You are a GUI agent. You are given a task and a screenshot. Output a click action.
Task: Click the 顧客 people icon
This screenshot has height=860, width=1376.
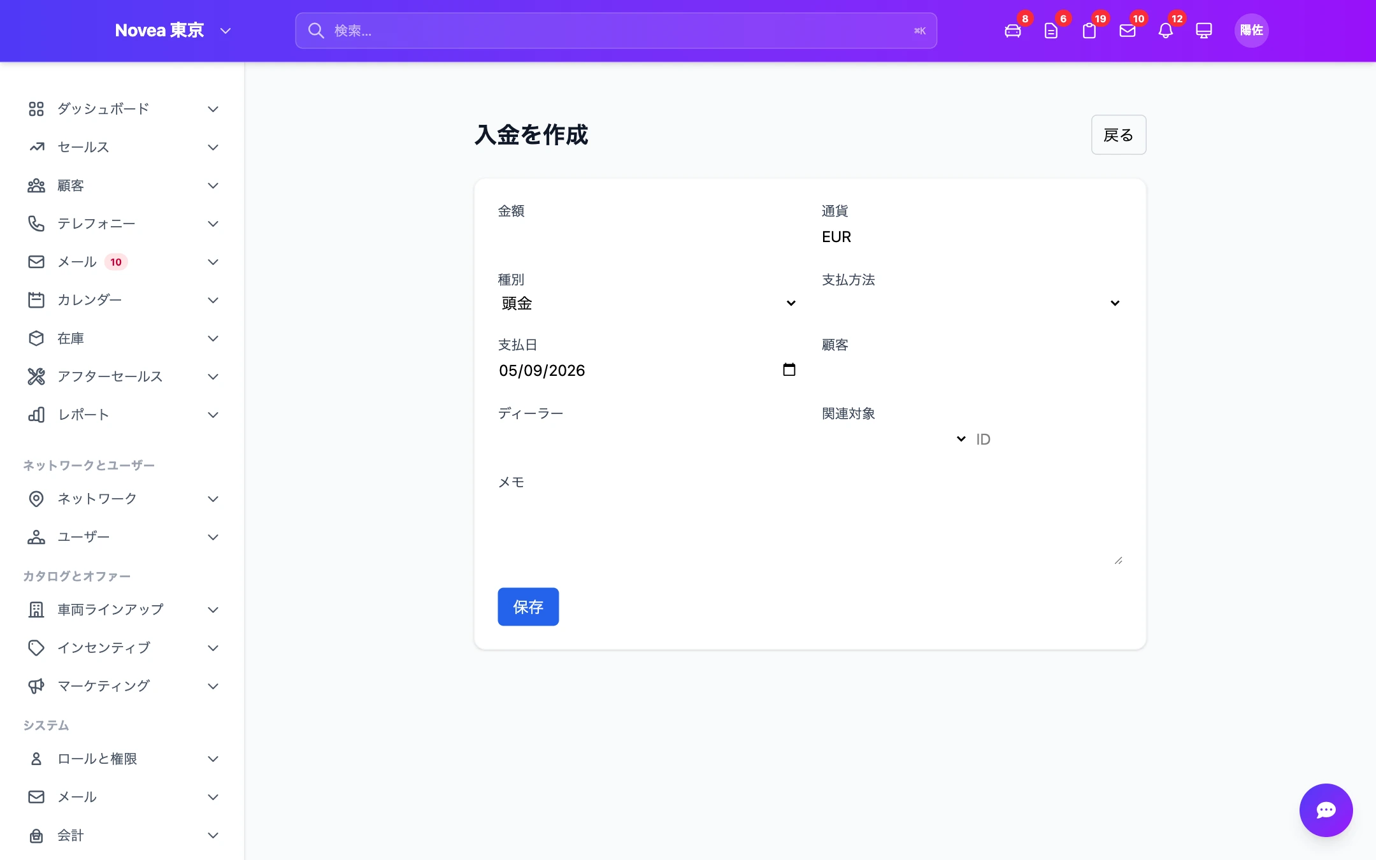coord(36,185)
